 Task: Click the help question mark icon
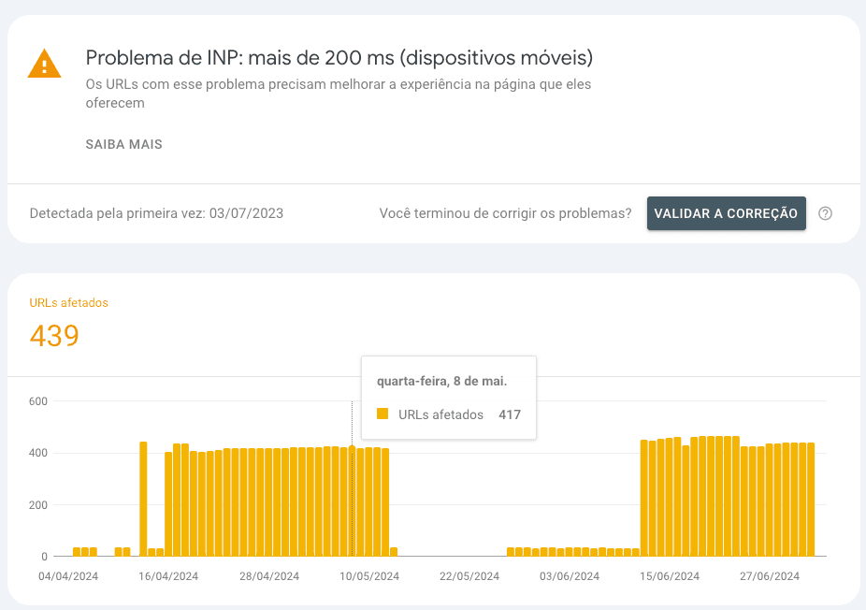point(825,213)
